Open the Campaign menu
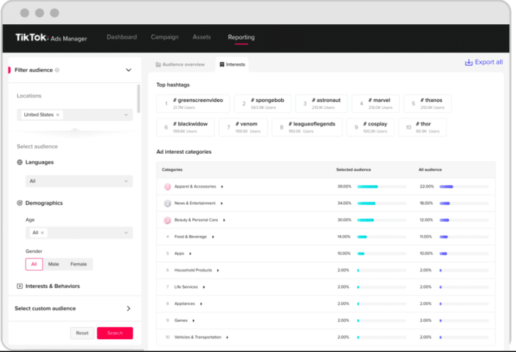This screenshot has height=352, width=516. click(x=165, y=38)
